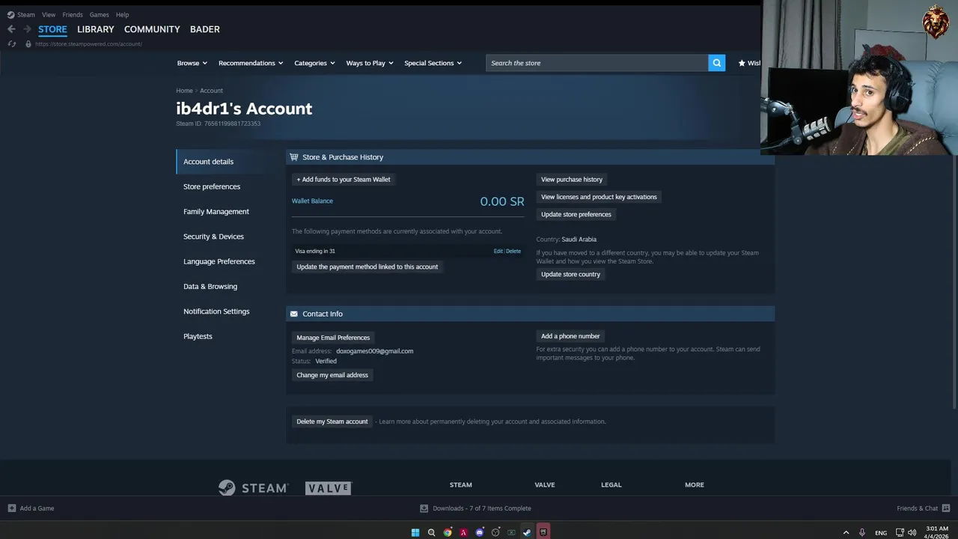Click View purchase history
958x539 pixels.
572,180
